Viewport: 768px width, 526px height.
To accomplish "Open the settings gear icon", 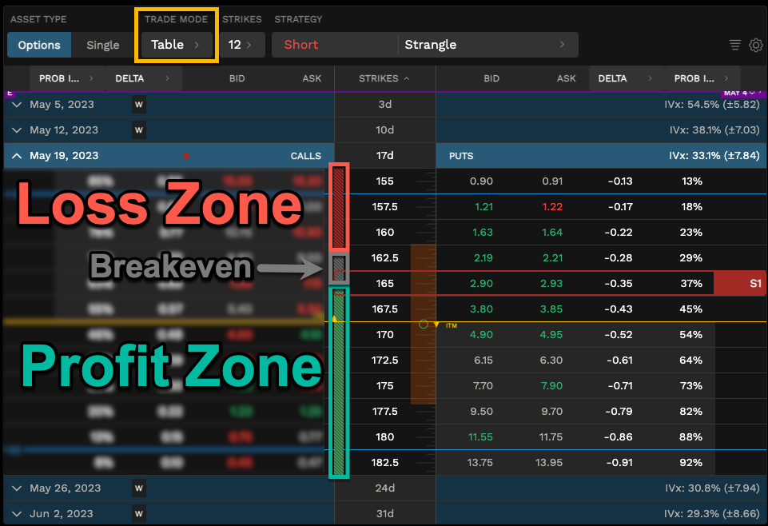I will click(756, 46).
